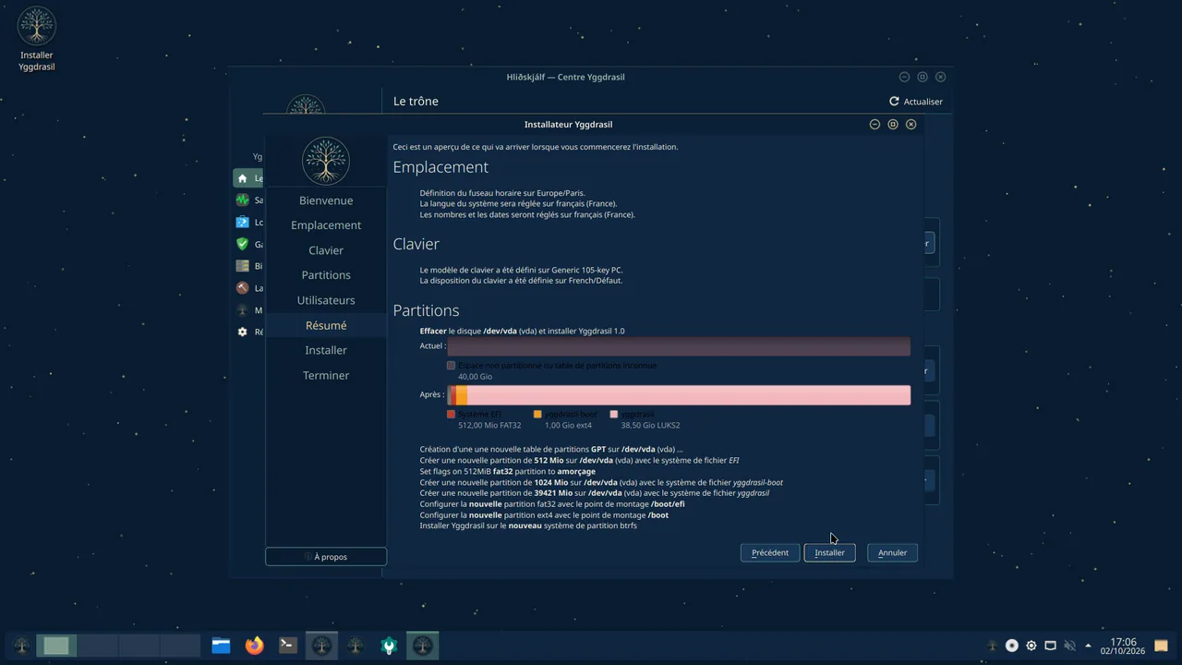
Task: Open the Yggdrasil application launcher menu
Action: pyautogui.click(x=22, y=646)
